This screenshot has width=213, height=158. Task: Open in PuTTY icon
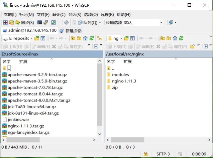point(46,22)
